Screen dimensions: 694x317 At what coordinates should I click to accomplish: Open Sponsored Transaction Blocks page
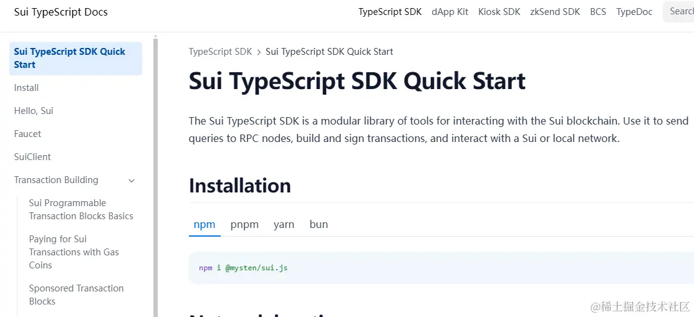point(76,295)
